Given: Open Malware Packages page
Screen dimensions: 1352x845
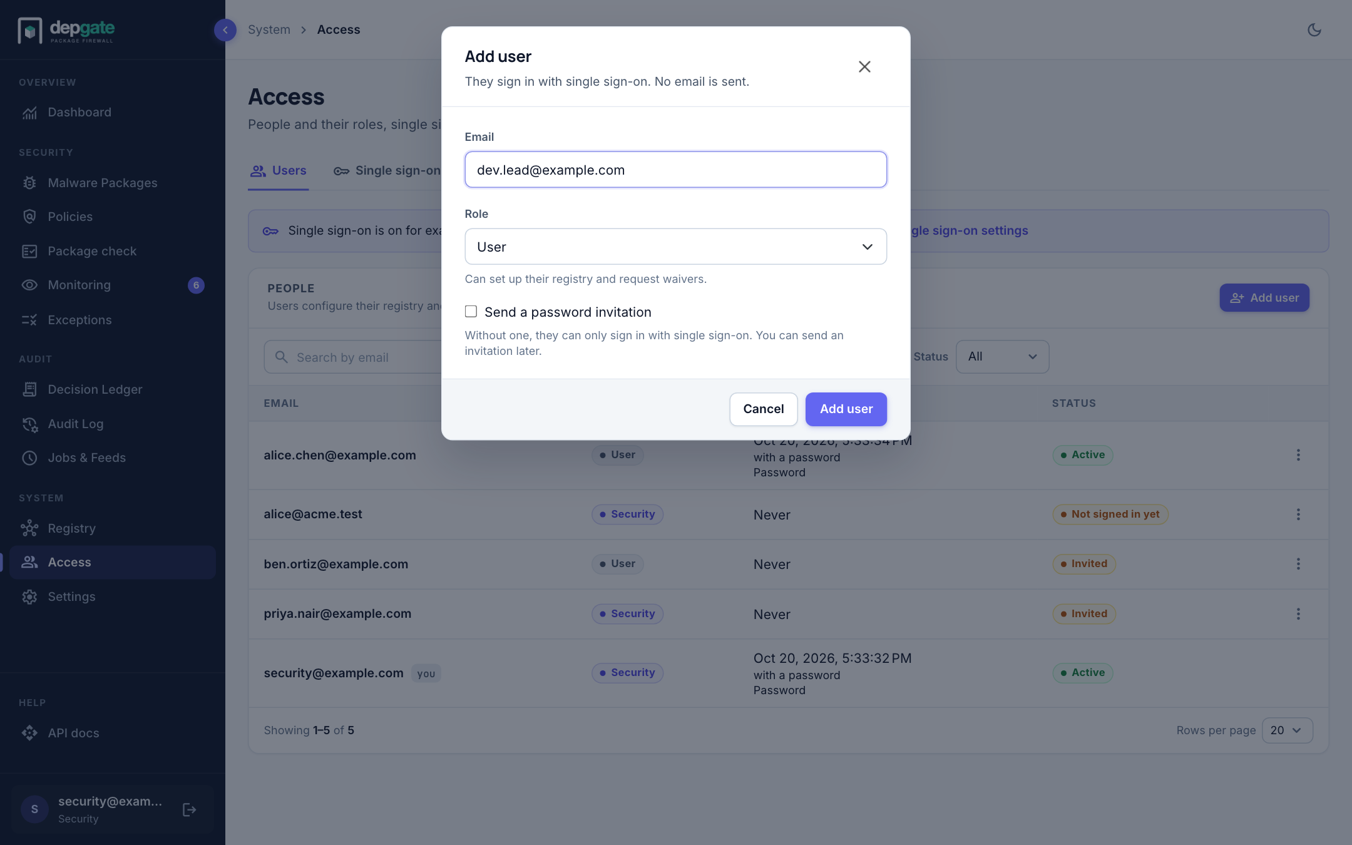Looking at the screenshot, I should (x=113, y=183).
